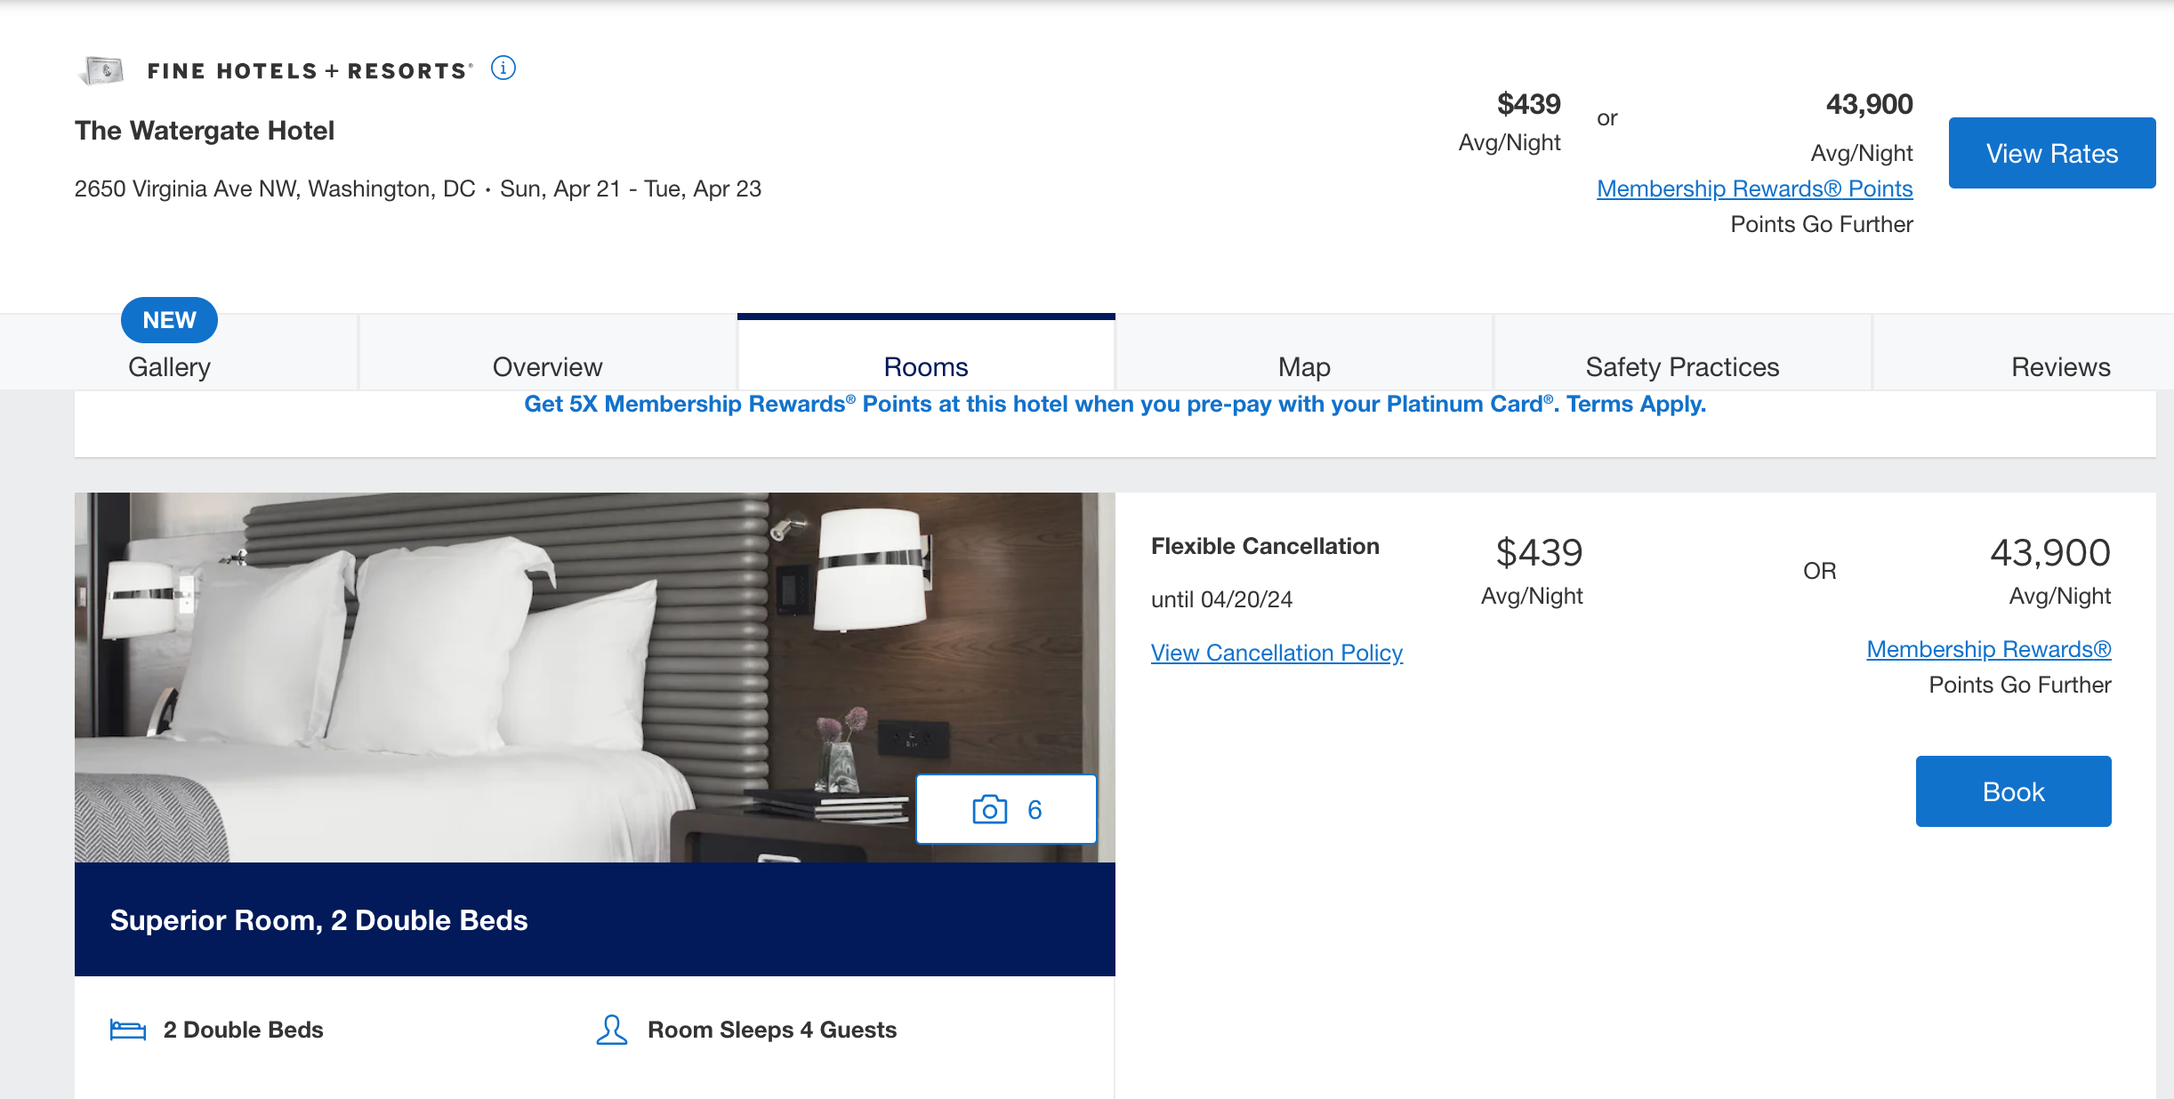Click the '2 Double Beds' amenity text
This screenshot has height=1099, width=2174.
(x=243, y=1030)
